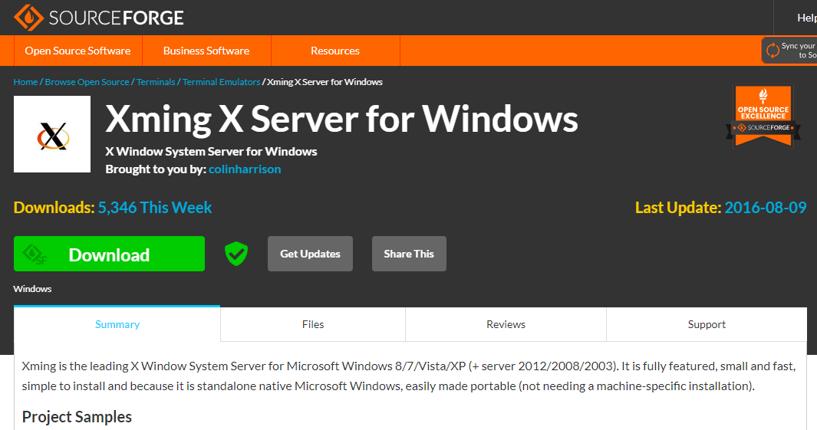Click the SourceForge logo icon
Image resolution: width=817 pixels, height=430 pixels.
28,18
